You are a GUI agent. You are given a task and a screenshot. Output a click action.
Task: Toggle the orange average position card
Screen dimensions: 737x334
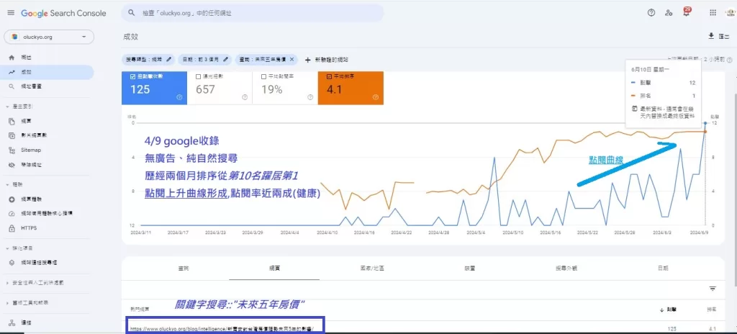pyautogui.click(x=350, y=89)
